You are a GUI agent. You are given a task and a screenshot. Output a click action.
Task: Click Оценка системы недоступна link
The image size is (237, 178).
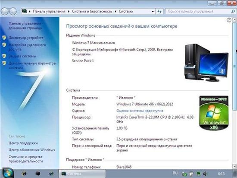[140, 111]
